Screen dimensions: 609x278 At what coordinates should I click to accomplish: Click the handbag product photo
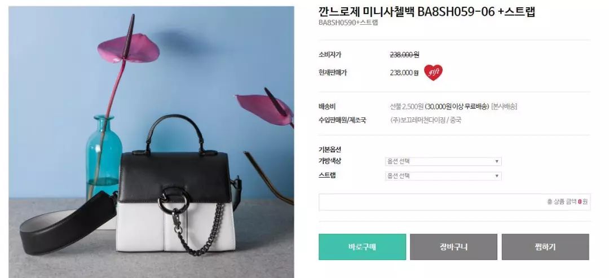151,142
